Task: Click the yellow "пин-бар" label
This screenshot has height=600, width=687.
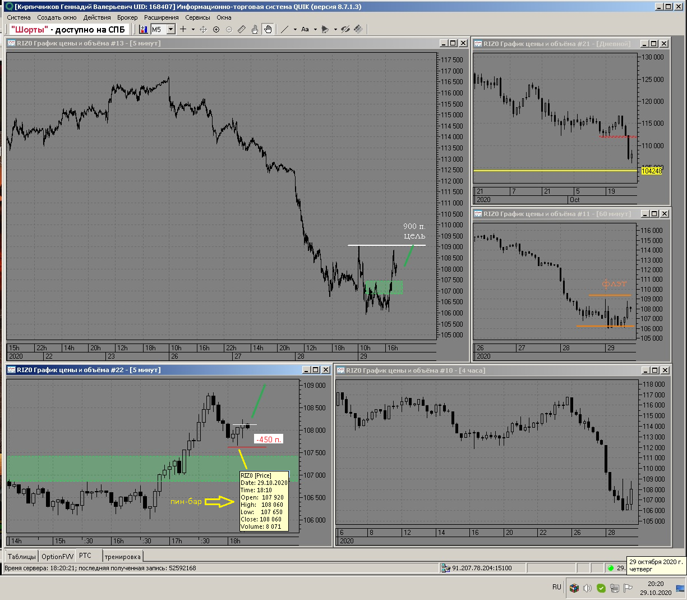Action: tap(186, 501)
